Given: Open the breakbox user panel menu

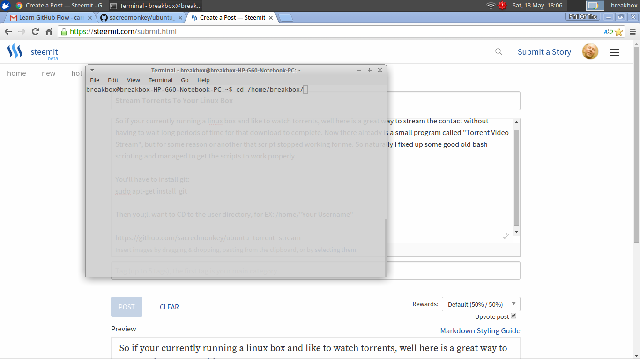Looking at the screenshot, I should (x=624, y=6).
